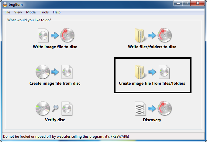Screen dimensions: 207x142
Task: Select the Write files/folders to disc icon
Action: pos(153,35)
